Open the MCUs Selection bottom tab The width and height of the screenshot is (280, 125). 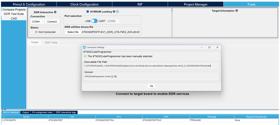coord(11,112)
